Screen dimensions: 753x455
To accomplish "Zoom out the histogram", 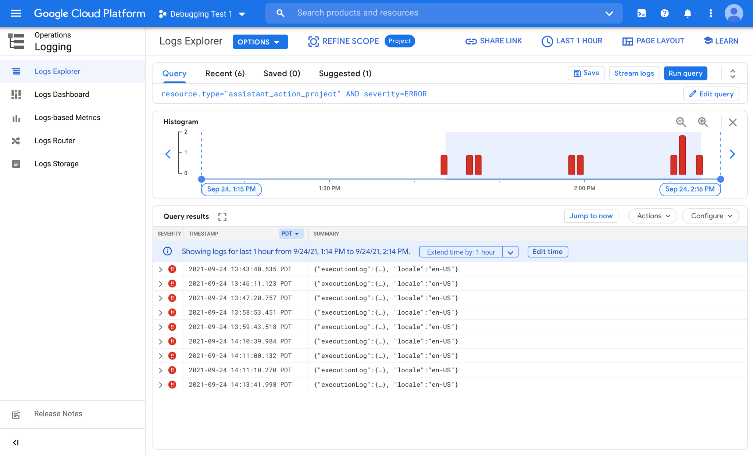I will [x=681, y=122].
